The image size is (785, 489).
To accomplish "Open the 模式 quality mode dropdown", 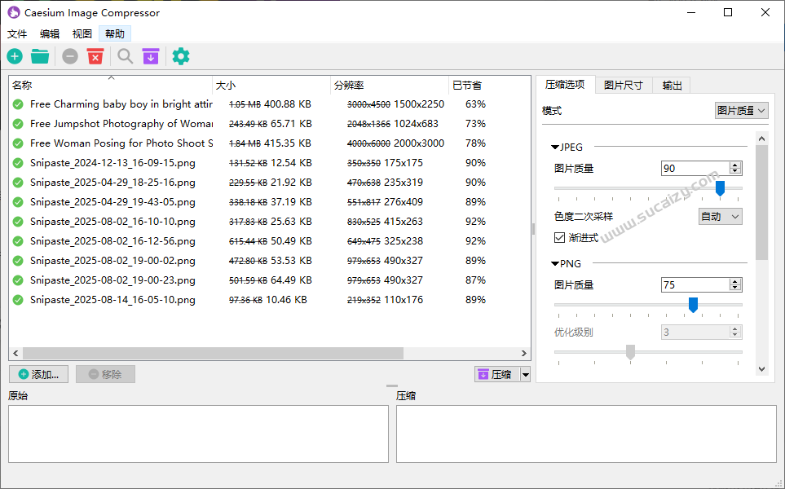I will [741, 110].
